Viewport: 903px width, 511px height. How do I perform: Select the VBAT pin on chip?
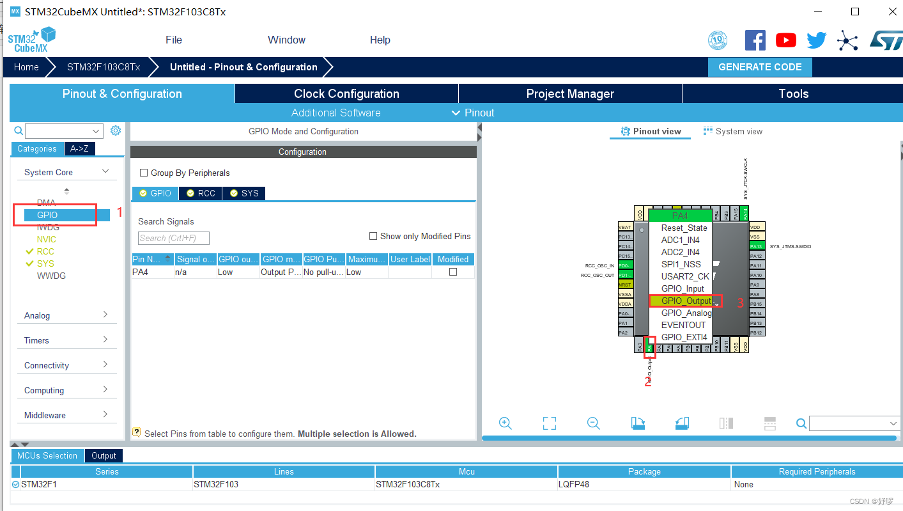point(625,227)
